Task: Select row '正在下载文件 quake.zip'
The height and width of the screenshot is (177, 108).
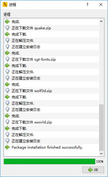Action: click(x=52, y=28)
